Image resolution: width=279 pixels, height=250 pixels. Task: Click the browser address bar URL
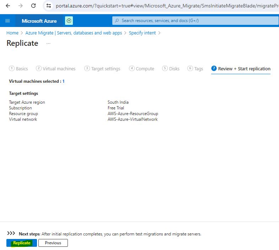pyautogui.click(x=163, y=6)
